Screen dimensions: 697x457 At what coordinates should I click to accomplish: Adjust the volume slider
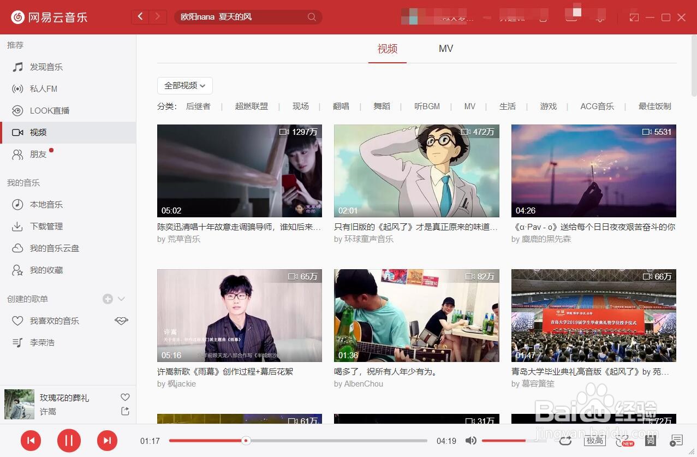point(514,441)
